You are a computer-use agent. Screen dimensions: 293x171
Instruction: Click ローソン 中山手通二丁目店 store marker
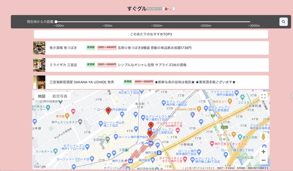click(101, 124)
